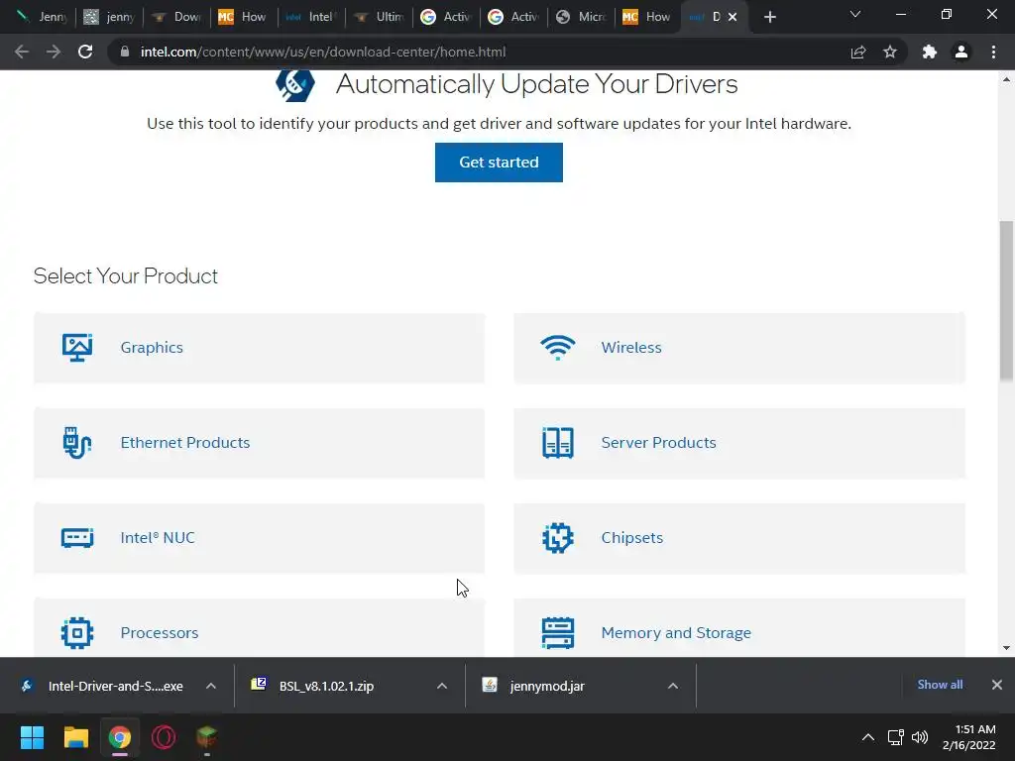Click the Ethernet Products cable icon

77,443
